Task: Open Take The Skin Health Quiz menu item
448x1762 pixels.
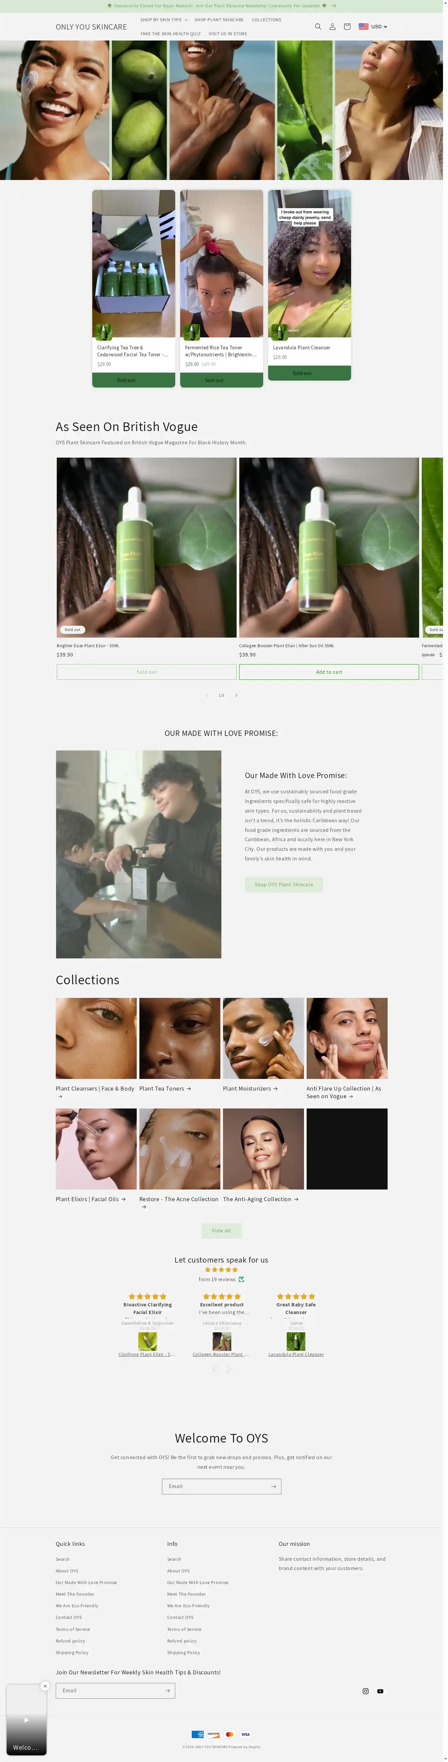Action: tap(170, 34)
